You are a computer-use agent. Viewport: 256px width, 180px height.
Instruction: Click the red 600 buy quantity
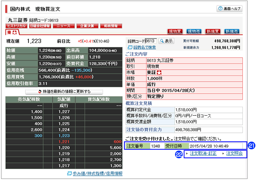[x=117, y=142]
